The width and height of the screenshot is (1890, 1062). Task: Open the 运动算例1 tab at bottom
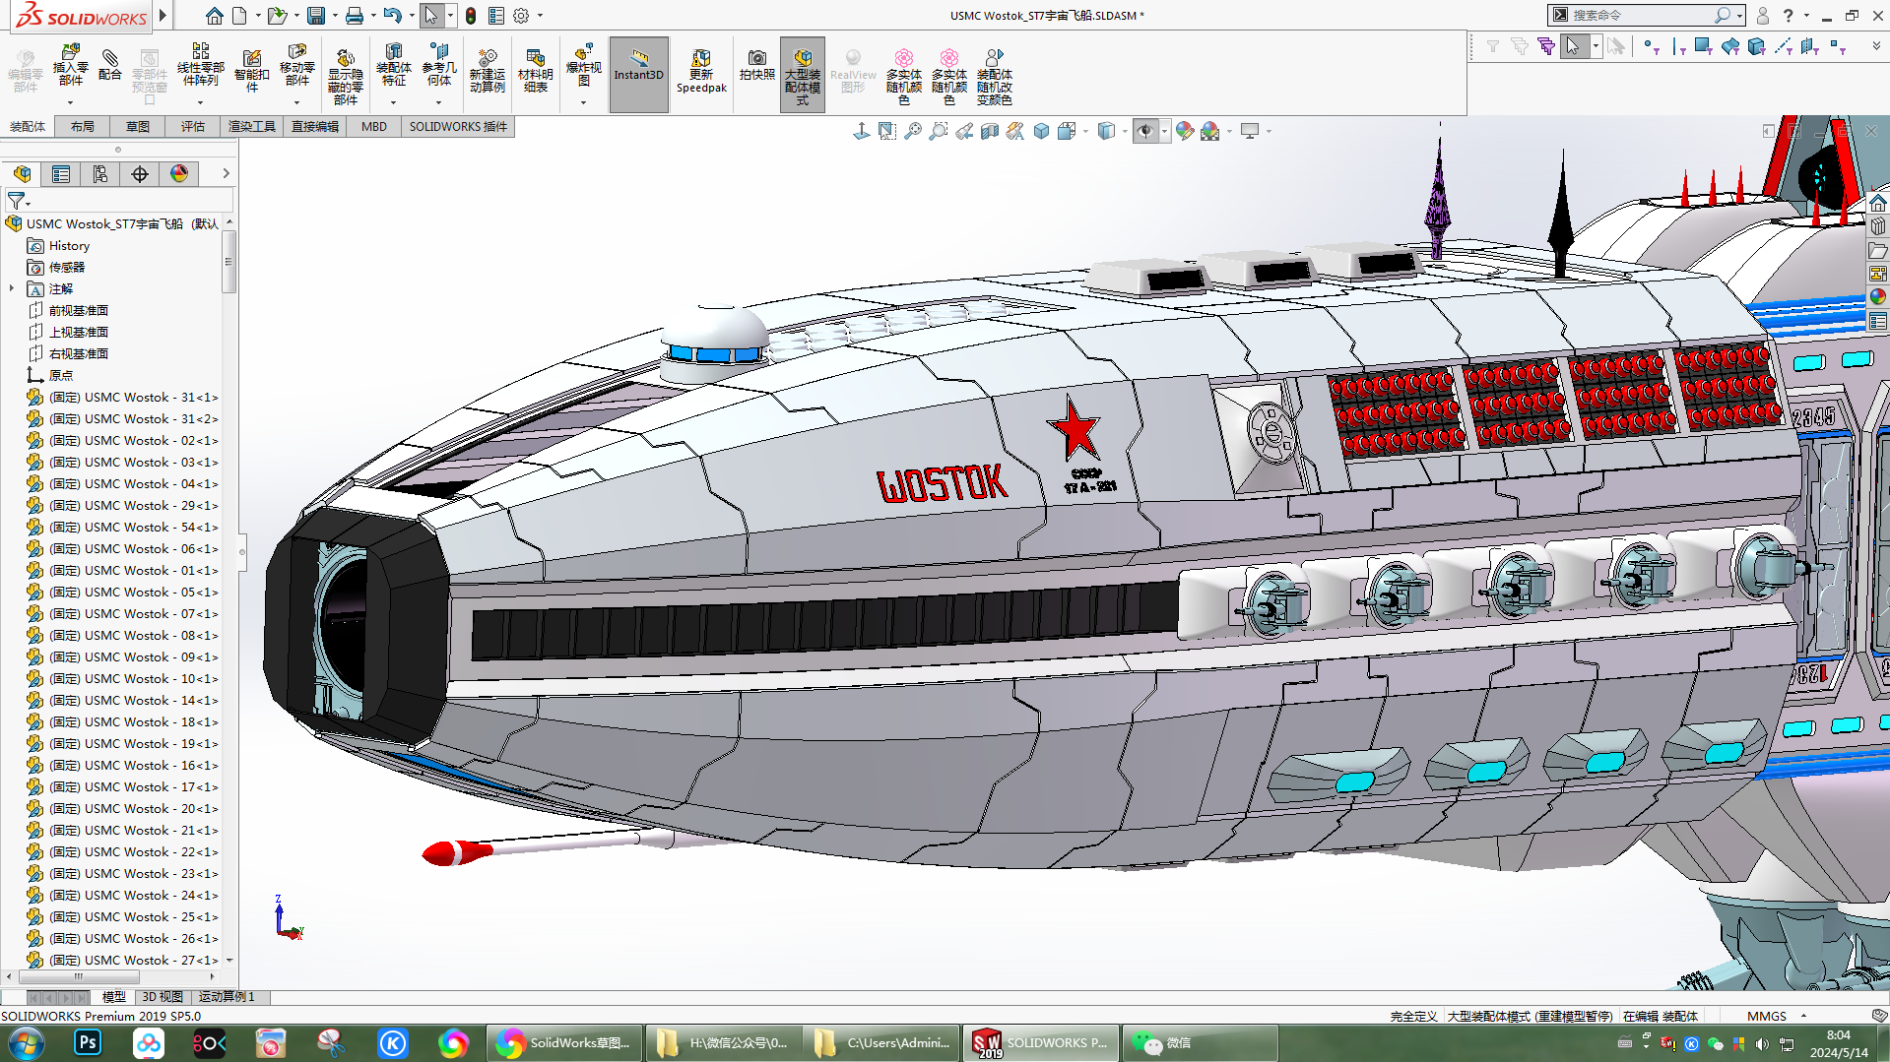pyautogui.click(x=227, y=996)
